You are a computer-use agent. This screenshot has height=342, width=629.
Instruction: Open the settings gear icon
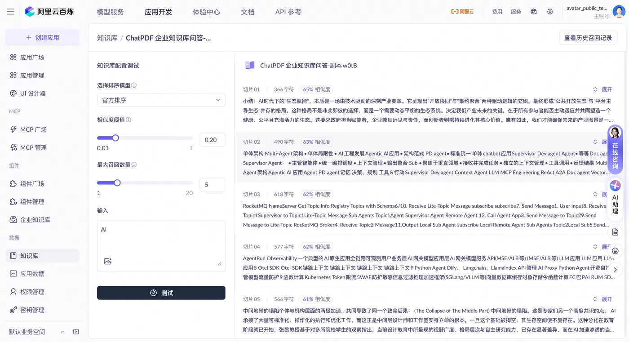point(550,12)
